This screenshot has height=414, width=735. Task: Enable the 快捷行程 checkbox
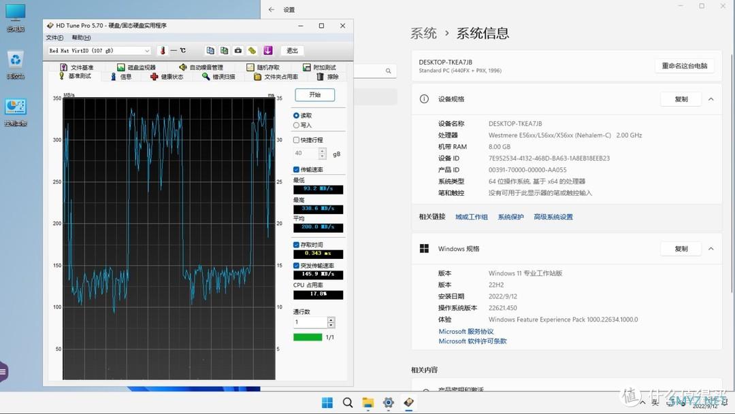coord(296,140)
